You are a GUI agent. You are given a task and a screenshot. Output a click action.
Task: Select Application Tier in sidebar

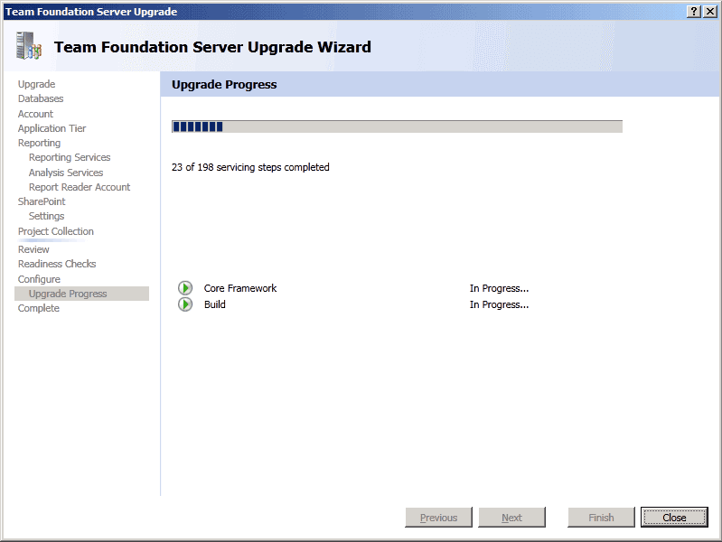pos(52,128)
